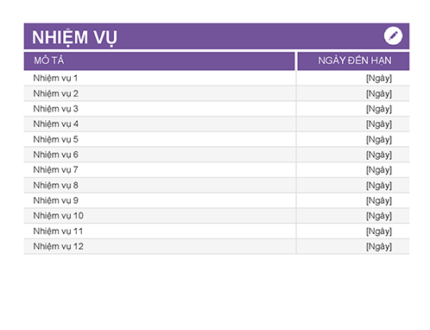Image resolution: width=430 pixels, height=330 pixels.
Task: Select the Nhiệm vụ 10 cell
Action: click(x=160, y=216)
